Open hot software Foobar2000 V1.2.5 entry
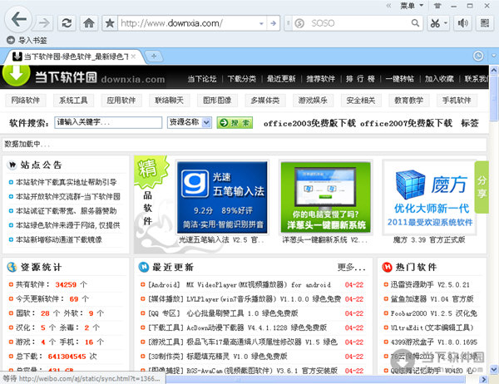Screen dimensions: 499x384 point(434,313)
